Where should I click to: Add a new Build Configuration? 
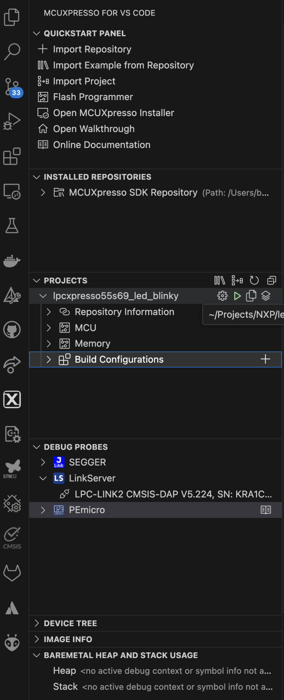(265, 359)
